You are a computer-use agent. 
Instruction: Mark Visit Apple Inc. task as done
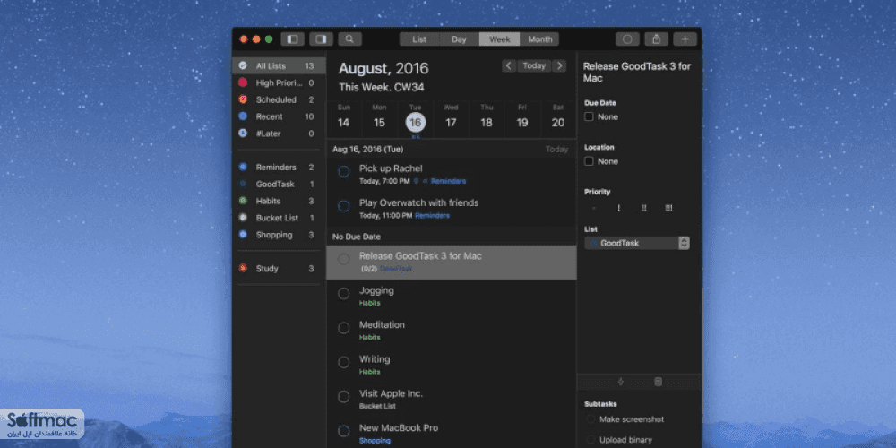[343, 397]
